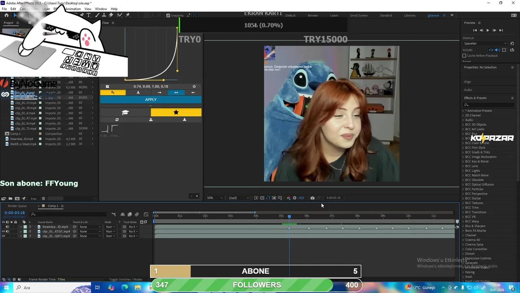
Task: Open the Window menu
Action: pos(101,9)
